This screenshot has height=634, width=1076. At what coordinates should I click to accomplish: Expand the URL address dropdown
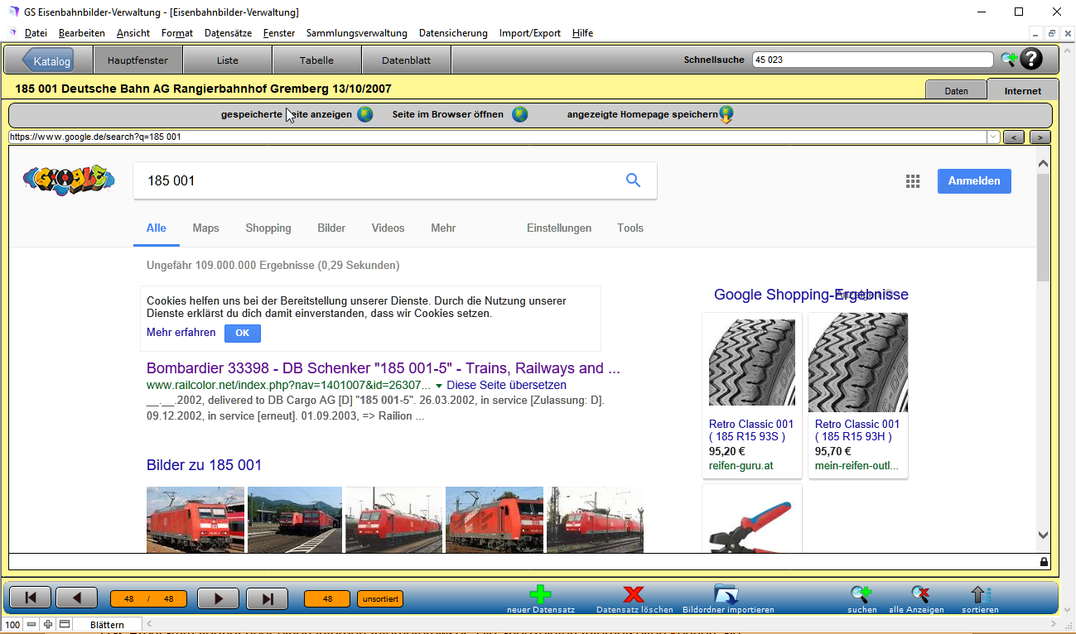point(993,137)
